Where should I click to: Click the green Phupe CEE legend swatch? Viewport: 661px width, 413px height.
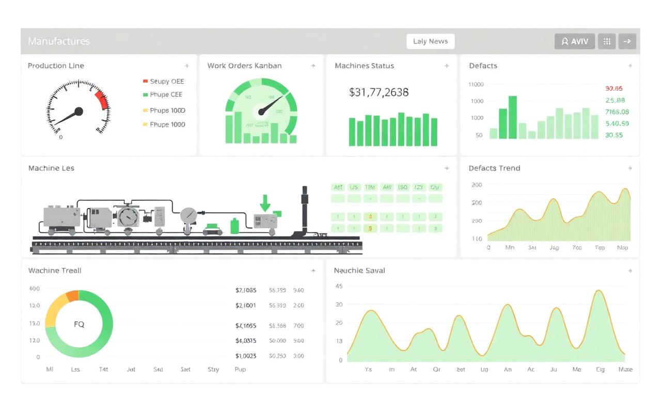click(145, 94)
